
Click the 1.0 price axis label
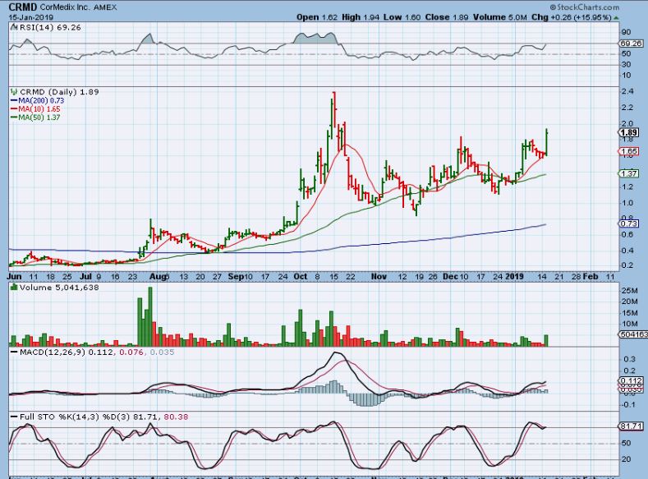[x=627, y=203]
